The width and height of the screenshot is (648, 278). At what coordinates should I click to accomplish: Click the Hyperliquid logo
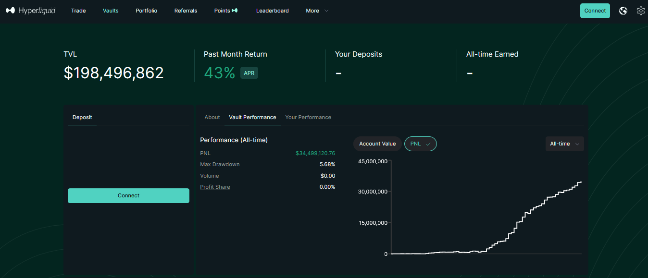point(31,11)
